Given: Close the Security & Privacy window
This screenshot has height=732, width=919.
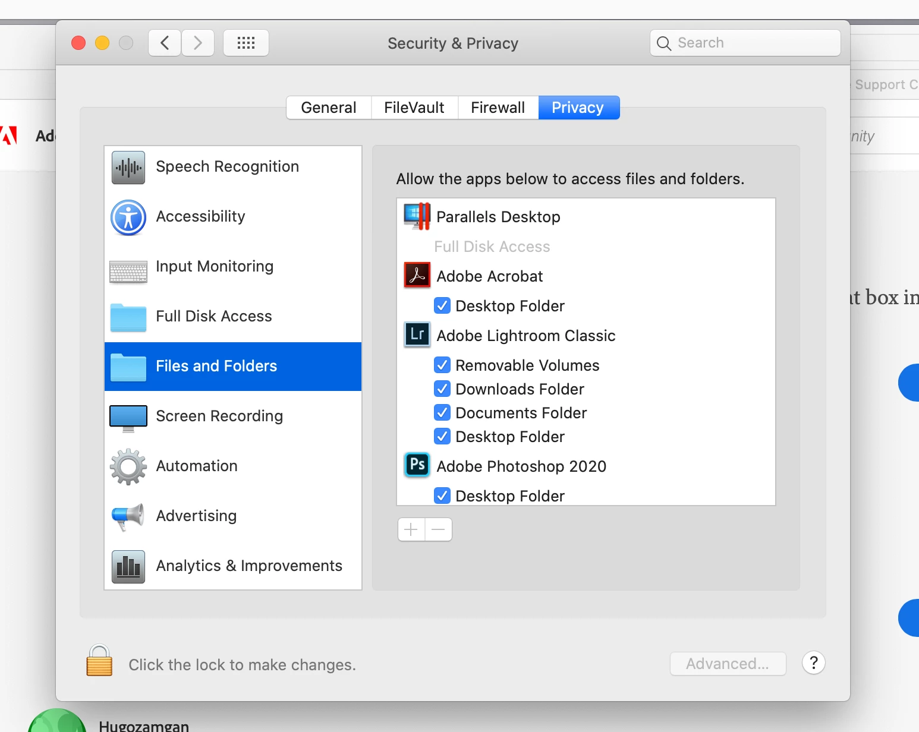Looking at the screenshot, I should pyautogui.click(x=78, y=43).
